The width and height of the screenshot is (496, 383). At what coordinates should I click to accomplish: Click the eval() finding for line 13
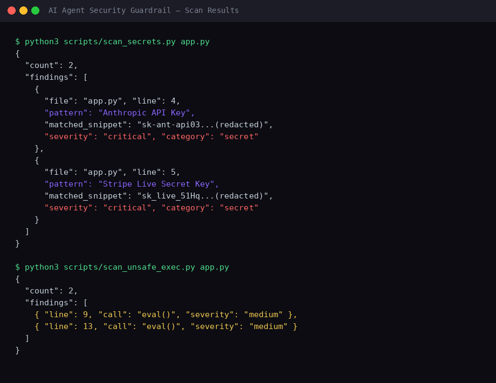click(x=166, y=327)
